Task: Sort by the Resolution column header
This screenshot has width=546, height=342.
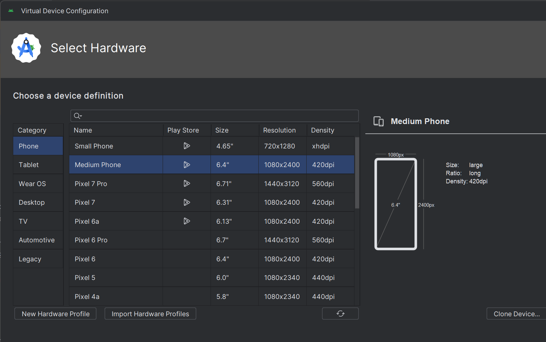Action: coord(283,130)
